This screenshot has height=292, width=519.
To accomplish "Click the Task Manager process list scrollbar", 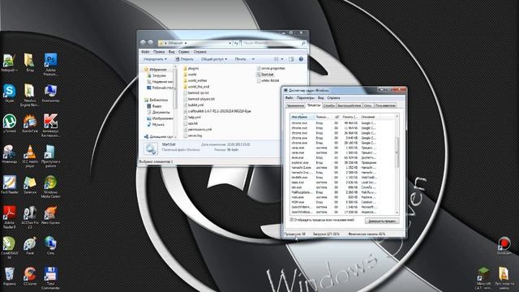I will click(397, 164).
